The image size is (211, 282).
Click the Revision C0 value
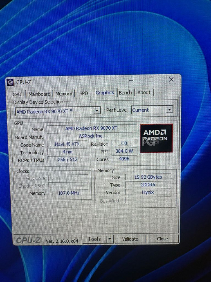point(124,143)
